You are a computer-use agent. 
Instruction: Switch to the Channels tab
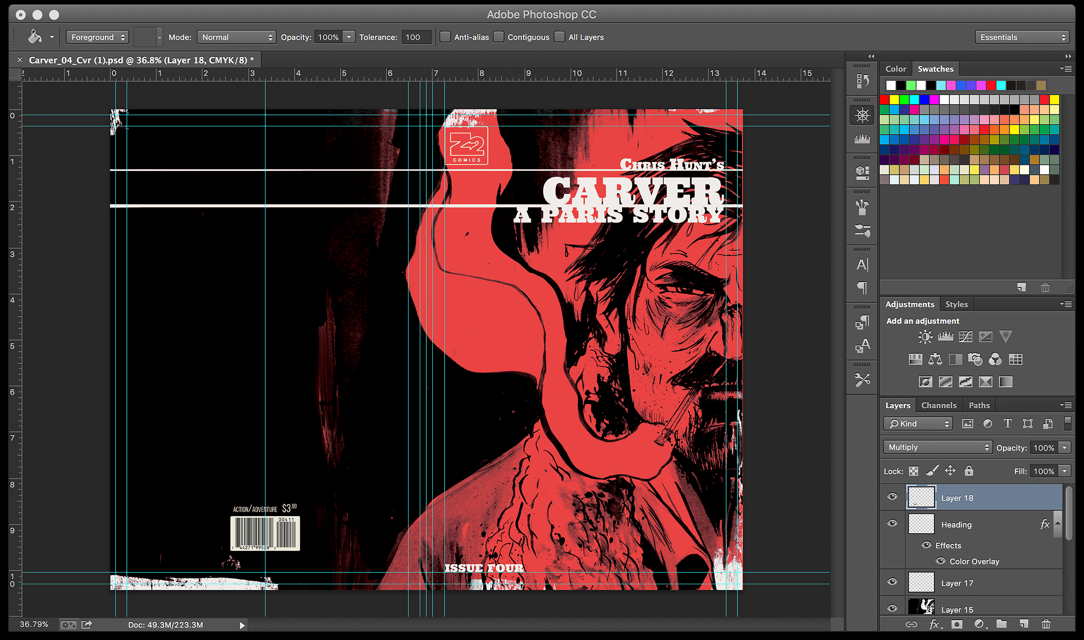tap(938, 405)
